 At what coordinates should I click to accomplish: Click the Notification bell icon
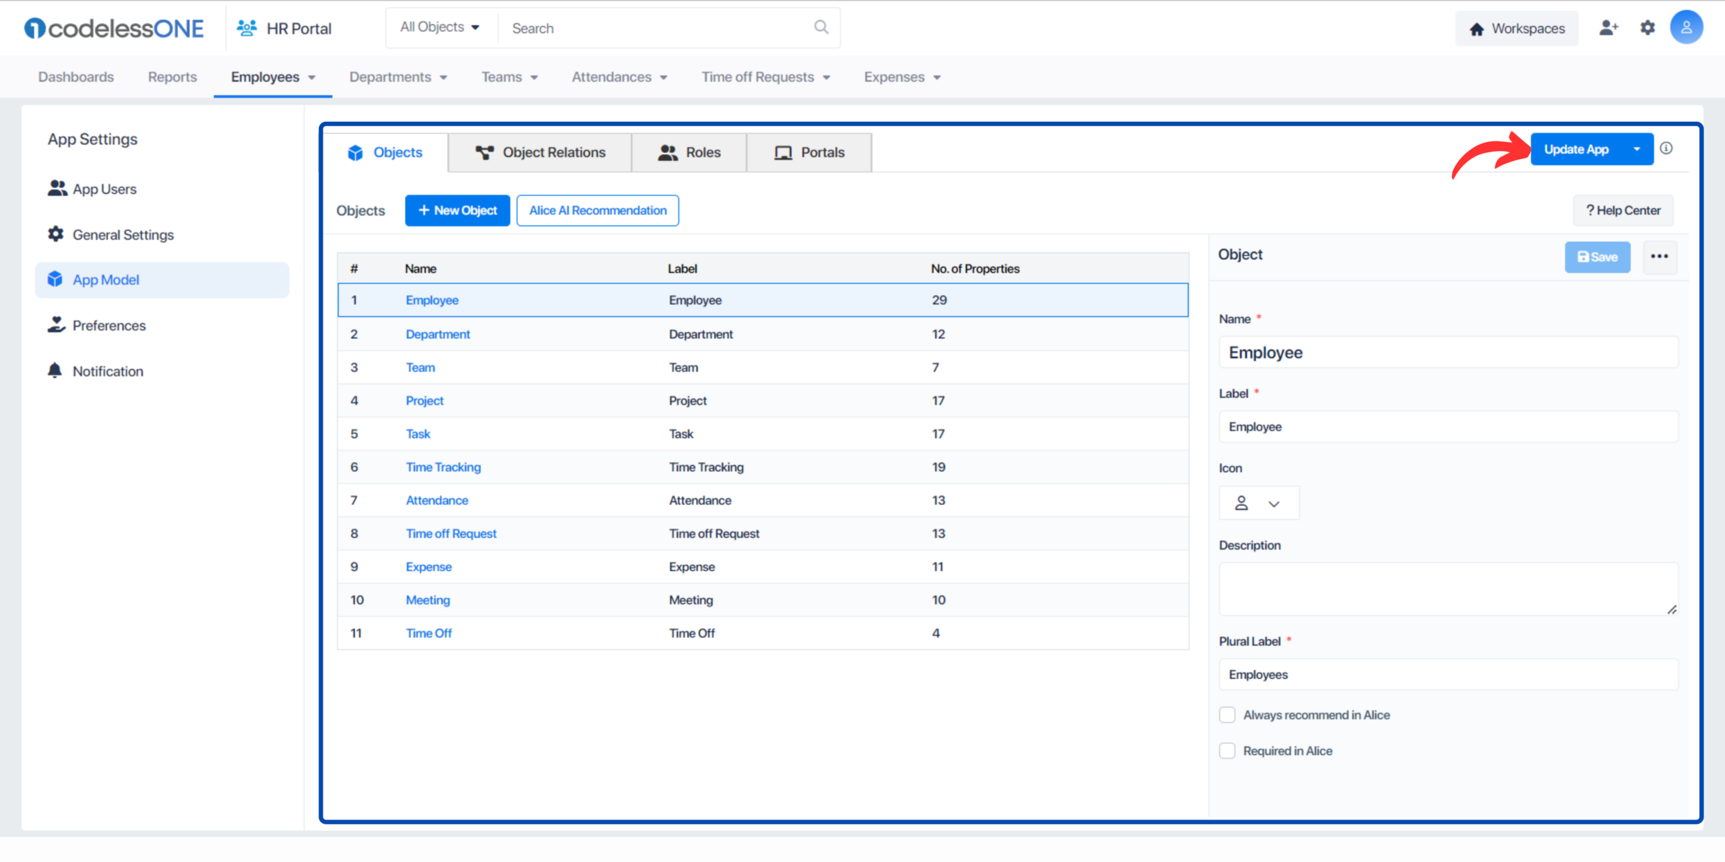55,371
